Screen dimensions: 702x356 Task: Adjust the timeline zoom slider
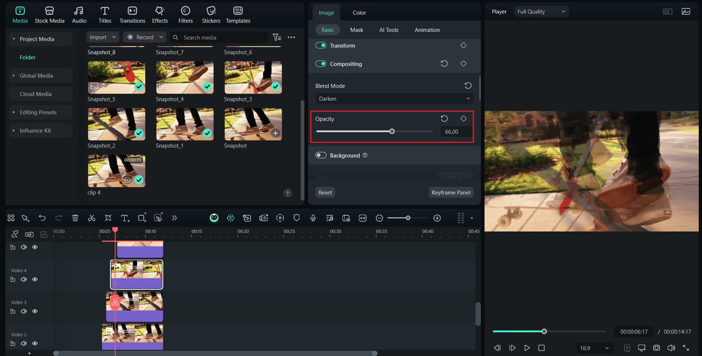pos(408,218)
